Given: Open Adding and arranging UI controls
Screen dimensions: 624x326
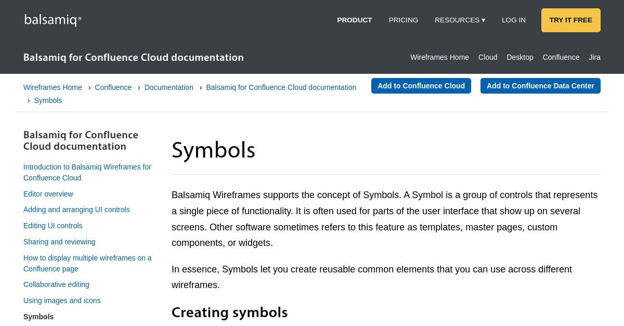Looking at the screenshot, I should click(x=76, y=210).
